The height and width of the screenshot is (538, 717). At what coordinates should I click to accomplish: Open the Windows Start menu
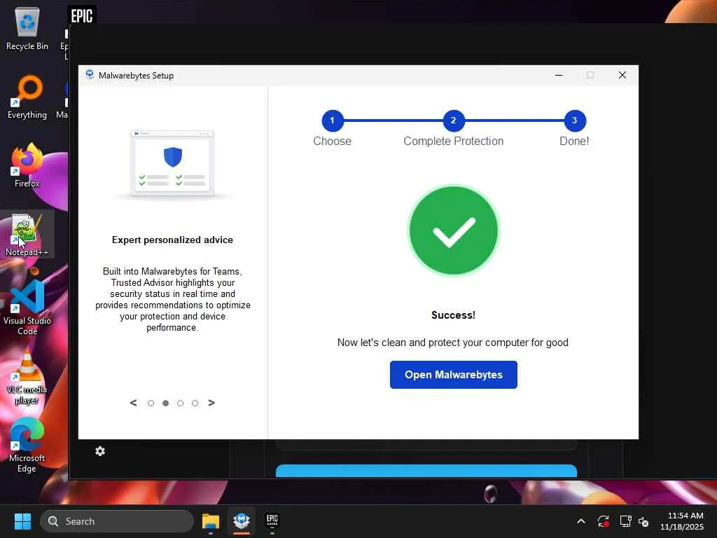point(22,521)
